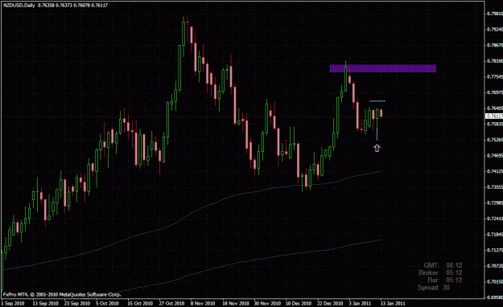The width and height of the screenshot is (503, 307).
Task: Click the 27 Oct 2010 date label
Action: click(171, 303)
